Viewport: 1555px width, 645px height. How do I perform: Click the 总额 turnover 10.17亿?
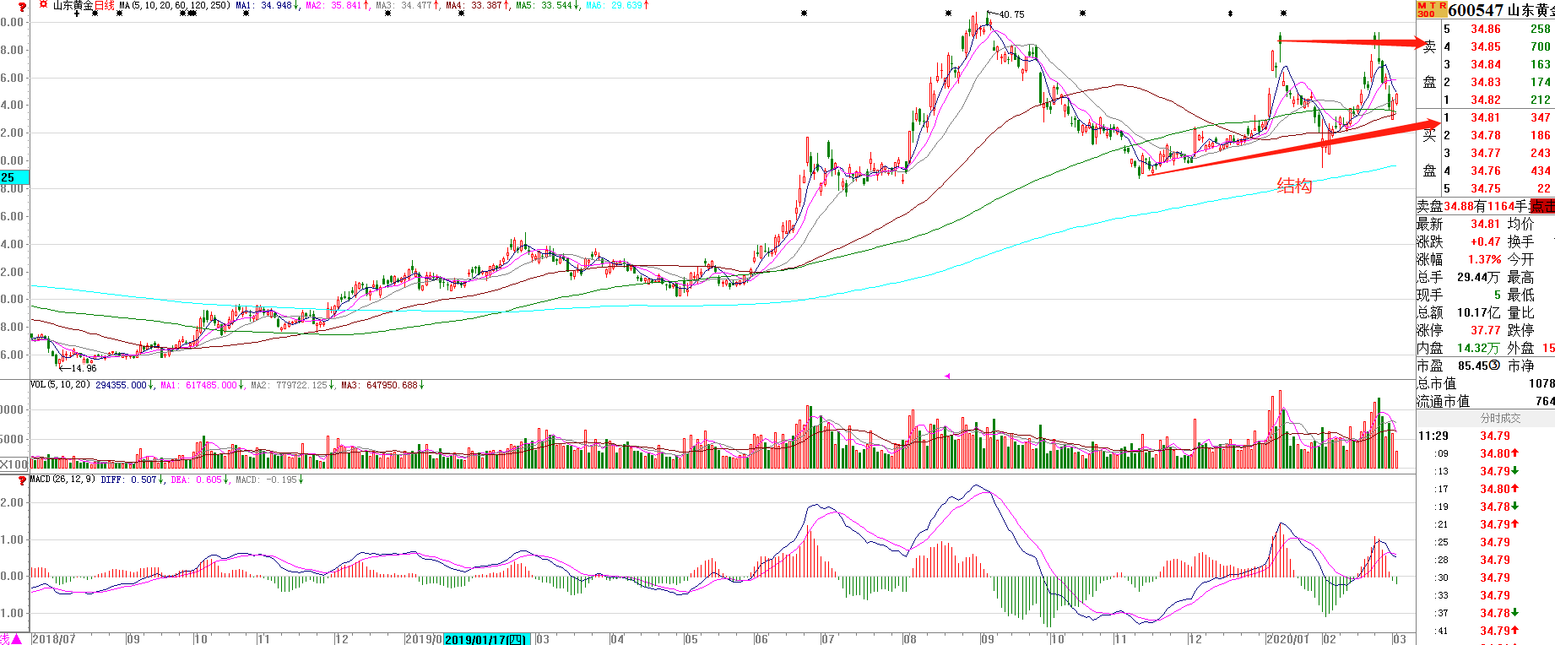(x=1478, y=312)
